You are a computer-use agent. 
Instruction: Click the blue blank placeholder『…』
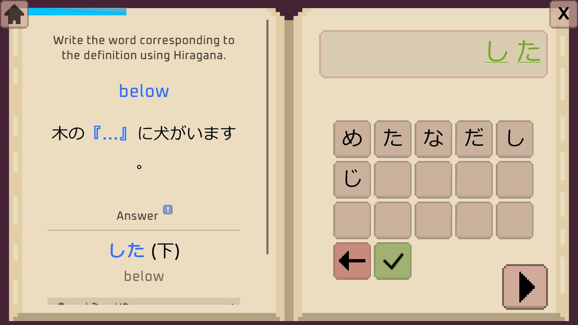[x=110, y=134]
